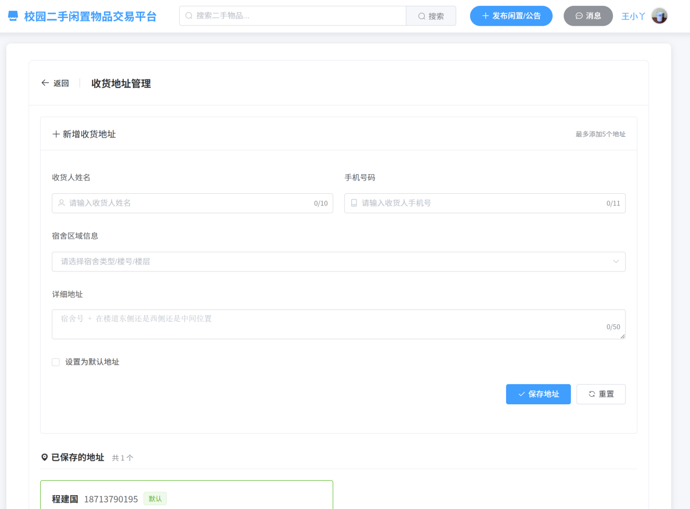
Task: Open the 王小丫 user menu
Action: [633, 16]
